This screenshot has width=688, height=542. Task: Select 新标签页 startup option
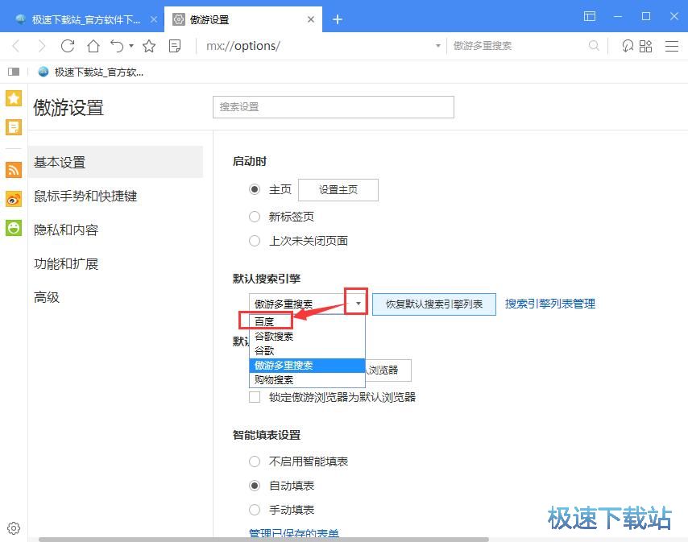click(255, 217)
